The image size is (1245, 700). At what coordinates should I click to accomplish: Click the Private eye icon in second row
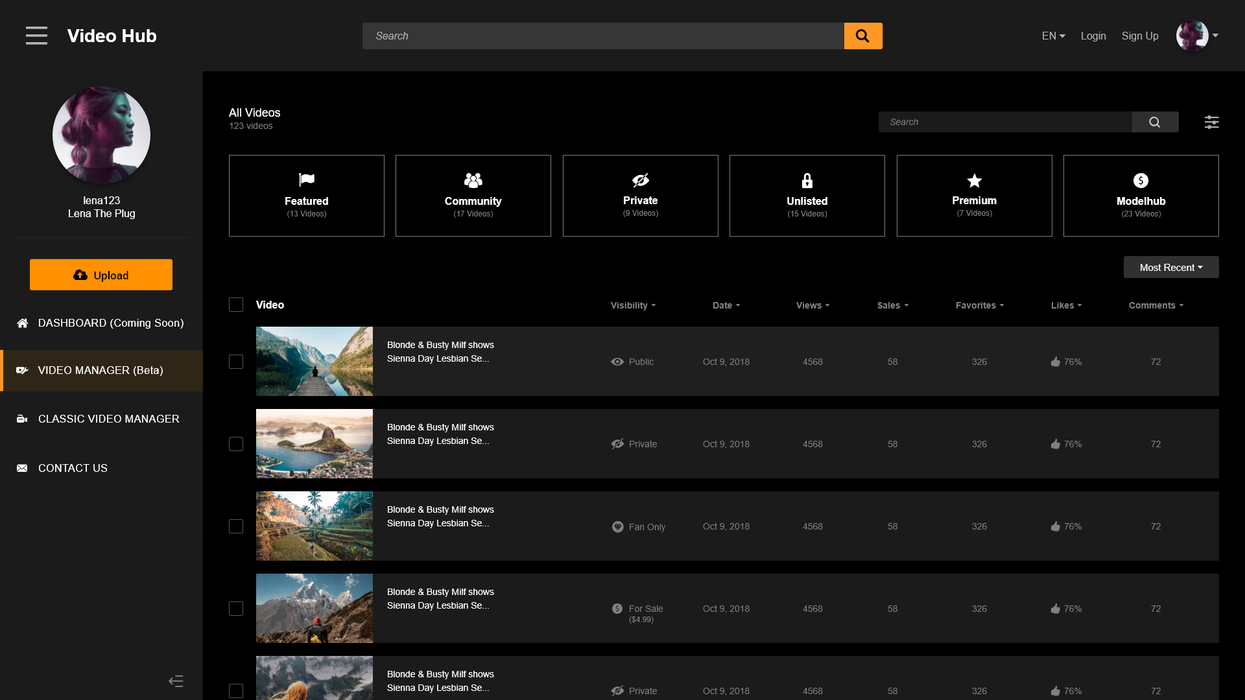pos(617,444)
